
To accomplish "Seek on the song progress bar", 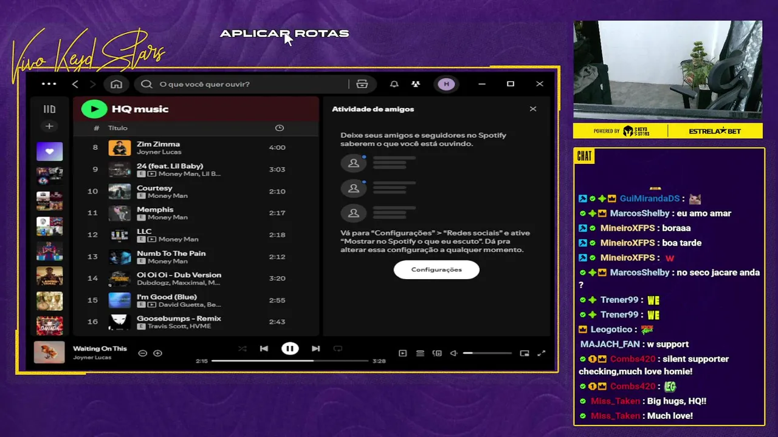I will tap(290, 361).
